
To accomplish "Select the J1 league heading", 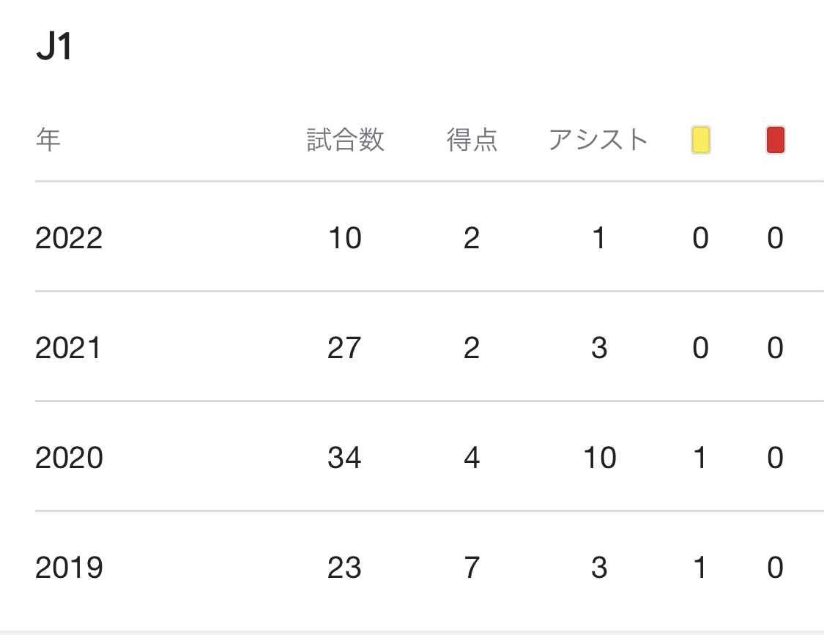I will [53, 46].
